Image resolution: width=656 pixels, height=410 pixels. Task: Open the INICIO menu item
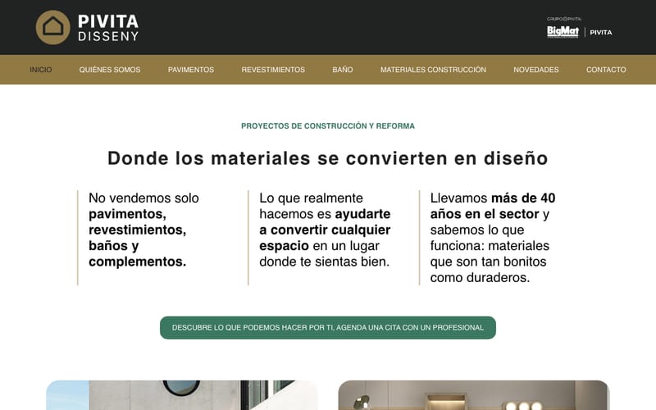point(40,70)
